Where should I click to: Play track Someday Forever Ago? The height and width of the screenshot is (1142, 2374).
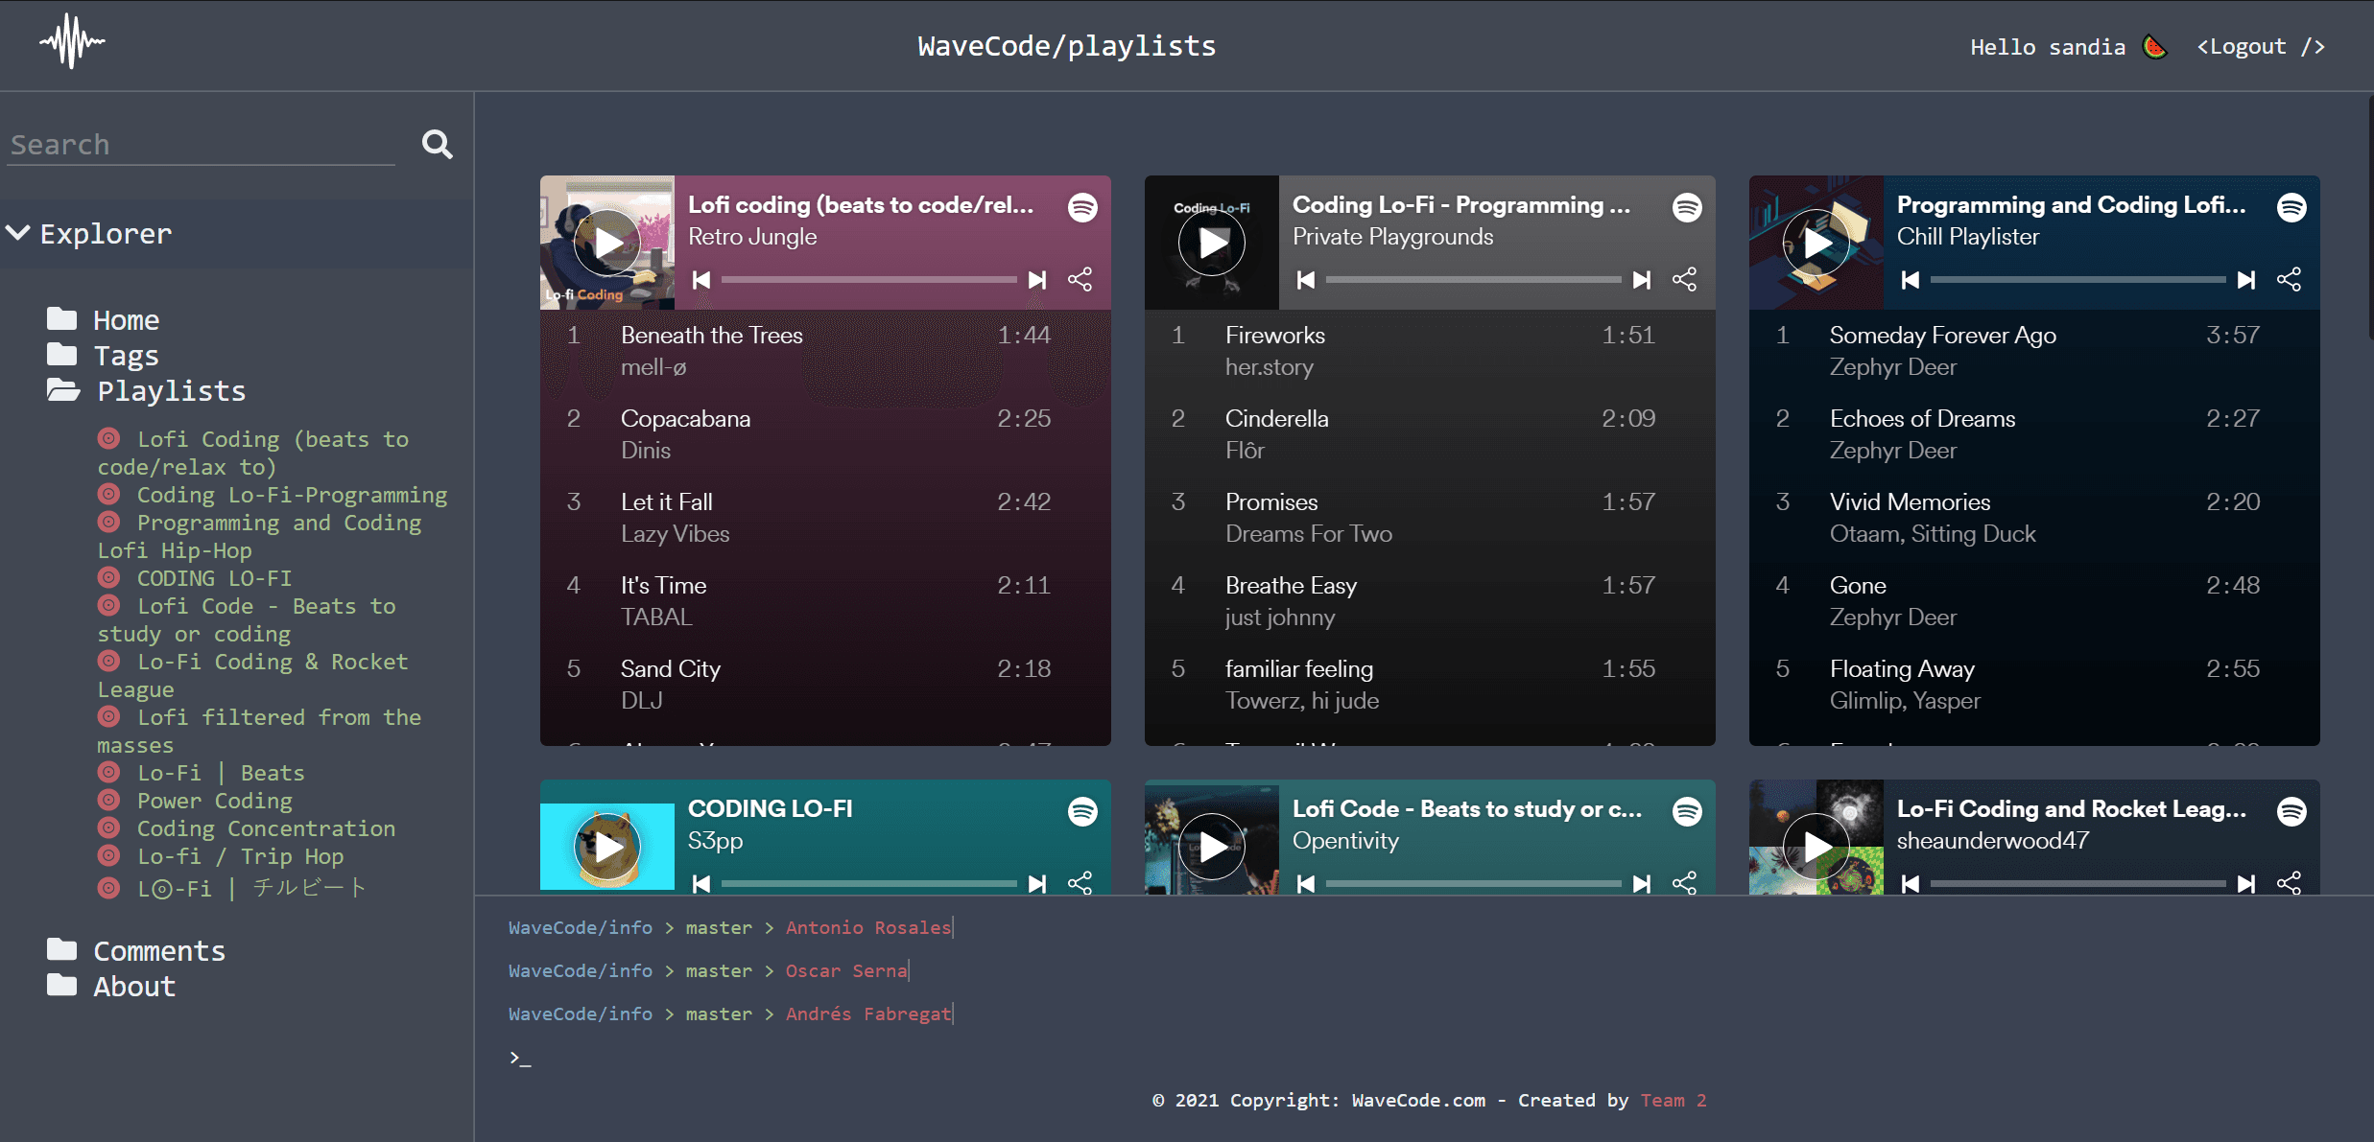click(2034, 351)
